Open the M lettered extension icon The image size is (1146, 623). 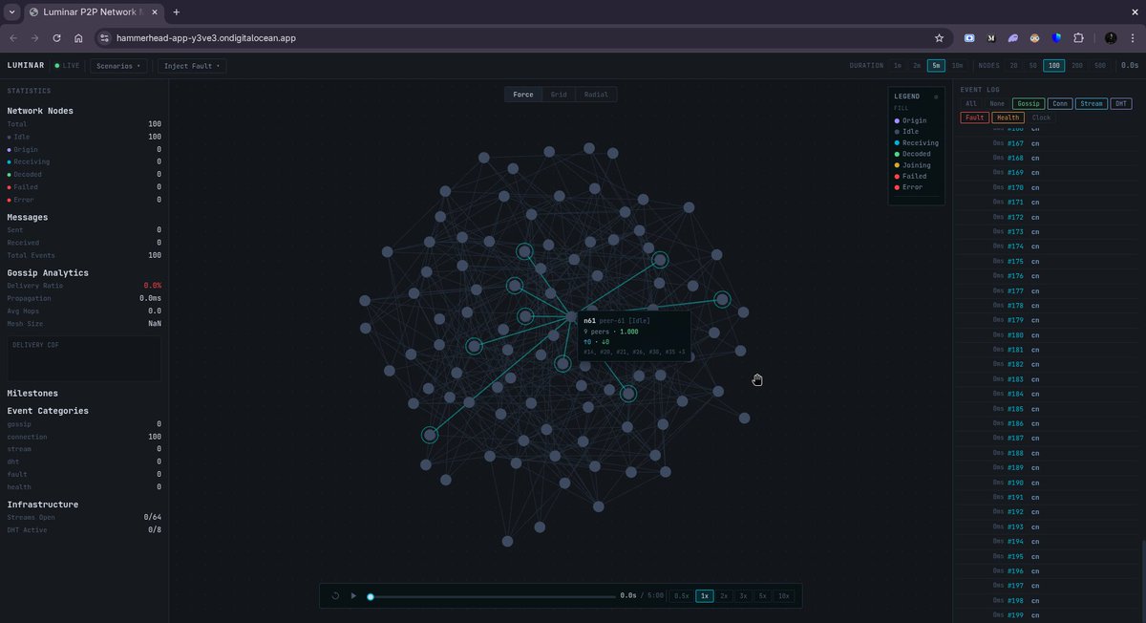[991, 38]
